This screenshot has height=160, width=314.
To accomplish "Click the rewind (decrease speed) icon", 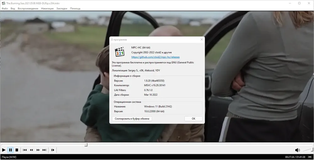I will point(31,150).
